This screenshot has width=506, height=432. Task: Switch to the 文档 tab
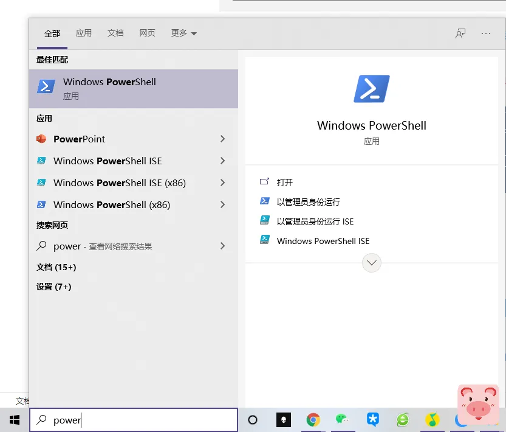(115, 33)
